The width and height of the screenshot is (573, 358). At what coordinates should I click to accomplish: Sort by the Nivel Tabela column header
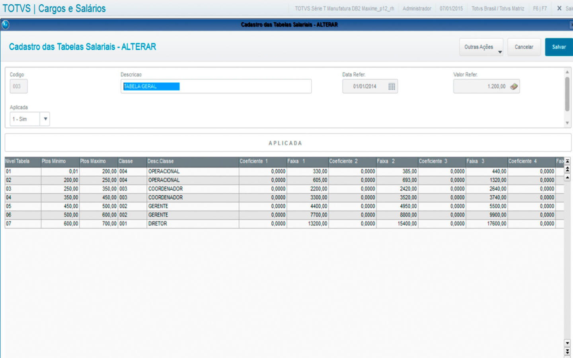coord(22,161)
